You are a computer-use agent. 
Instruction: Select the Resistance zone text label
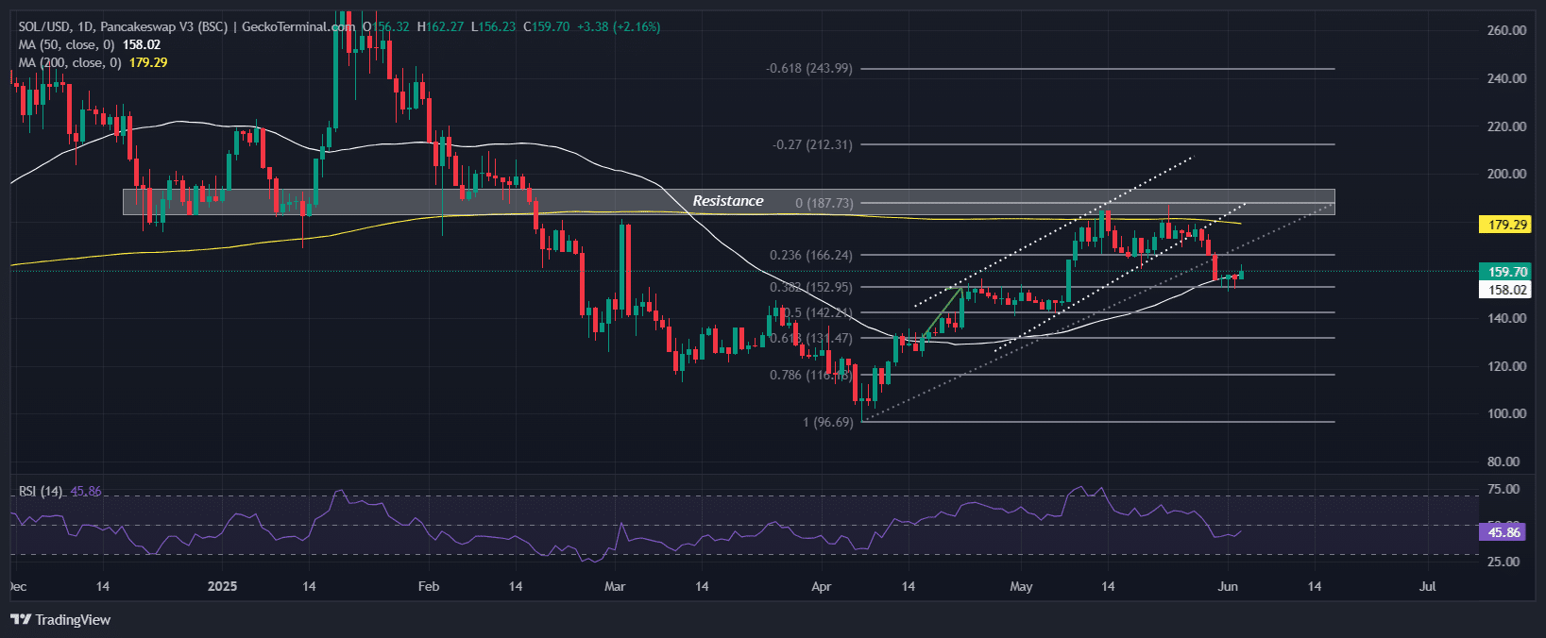(727, 201)
